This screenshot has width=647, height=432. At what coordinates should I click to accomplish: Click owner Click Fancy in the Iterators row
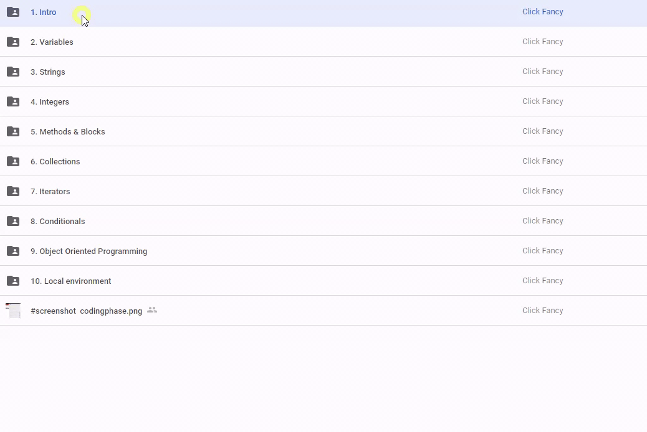tap(542, 191)
